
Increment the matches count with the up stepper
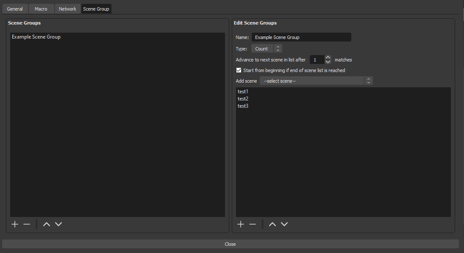click(328, 57)
